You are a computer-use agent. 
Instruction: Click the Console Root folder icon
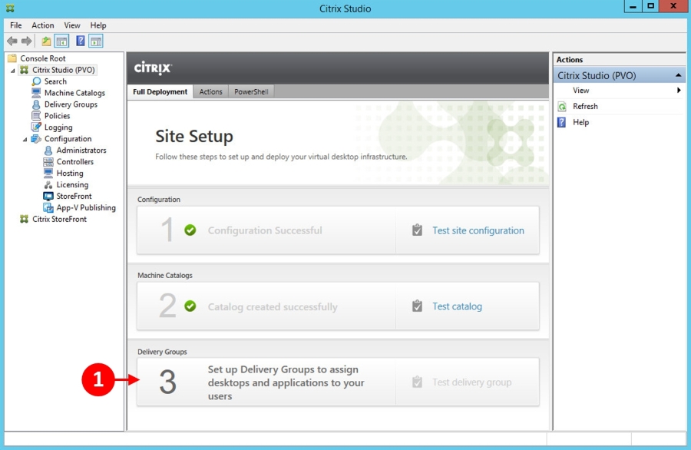click(12, 58)
